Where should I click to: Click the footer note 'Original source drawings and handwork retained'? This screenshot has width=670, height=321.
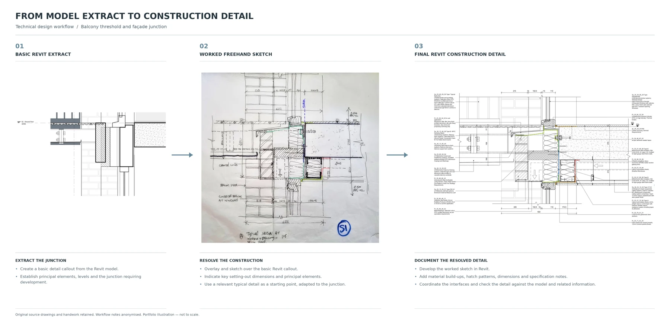coord(107,315)
